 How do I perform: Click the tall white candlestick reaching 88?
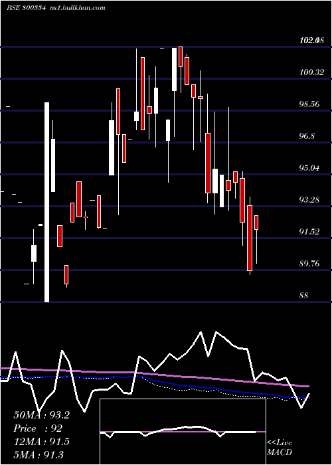click(x=47, y=202)
